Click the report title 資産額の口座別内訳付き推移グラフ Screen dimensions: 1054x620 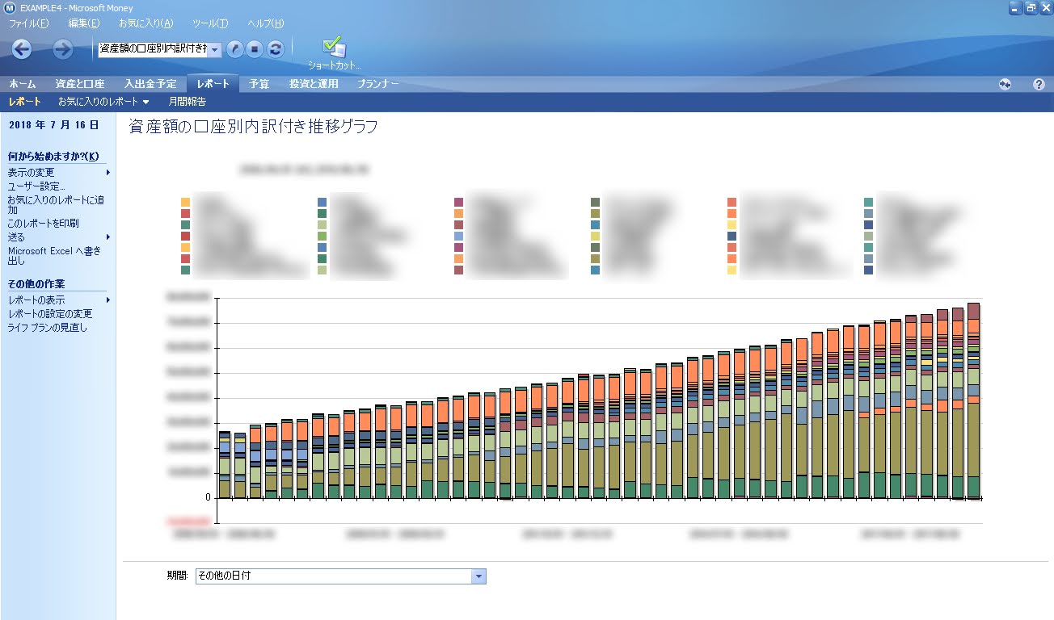click(253, 126)
